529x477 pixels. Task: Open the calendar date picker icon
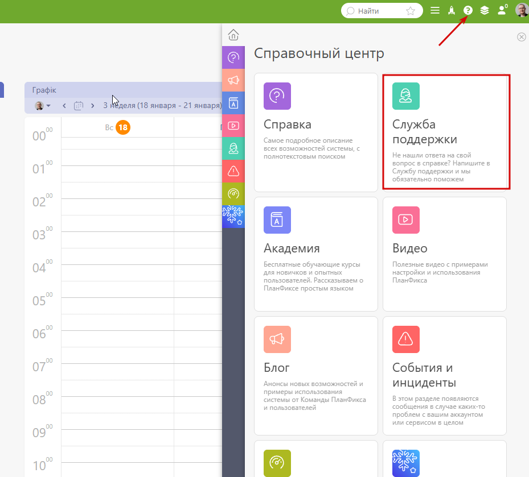click(78, 106)
